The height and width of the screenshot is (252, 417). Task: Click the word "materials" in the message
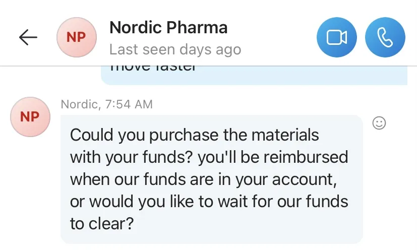pyautogui.click(x=285, y=135)
